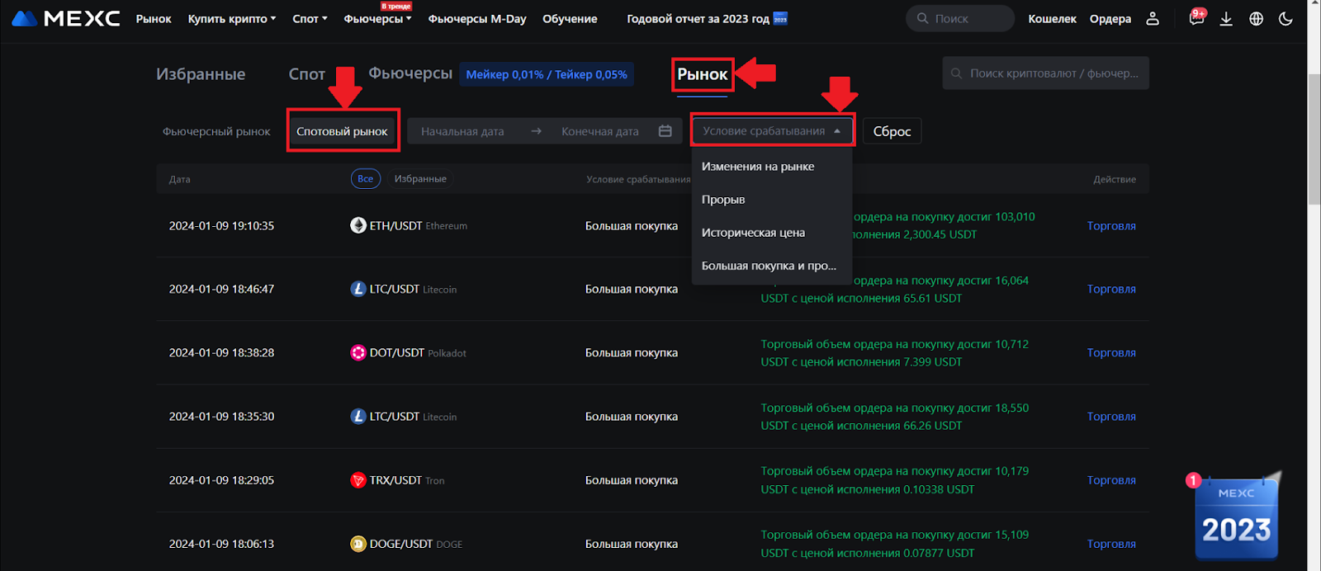Click "Большая покупка" in the TRX/USDT row
Screen dimensions: 1321x571
[x=632, y=480]
